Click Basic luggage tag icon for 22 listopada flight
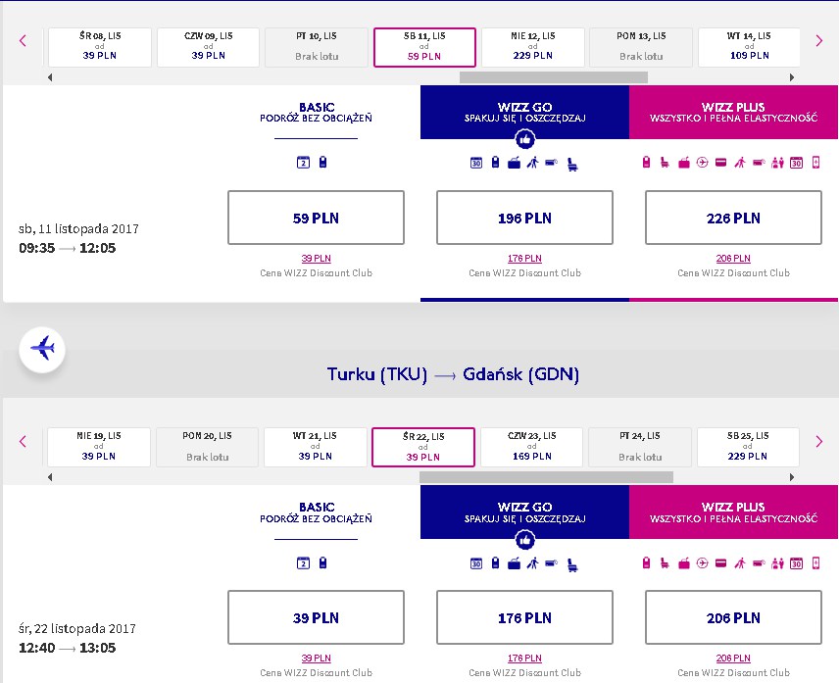839x683 pixels. click(322, 562)
